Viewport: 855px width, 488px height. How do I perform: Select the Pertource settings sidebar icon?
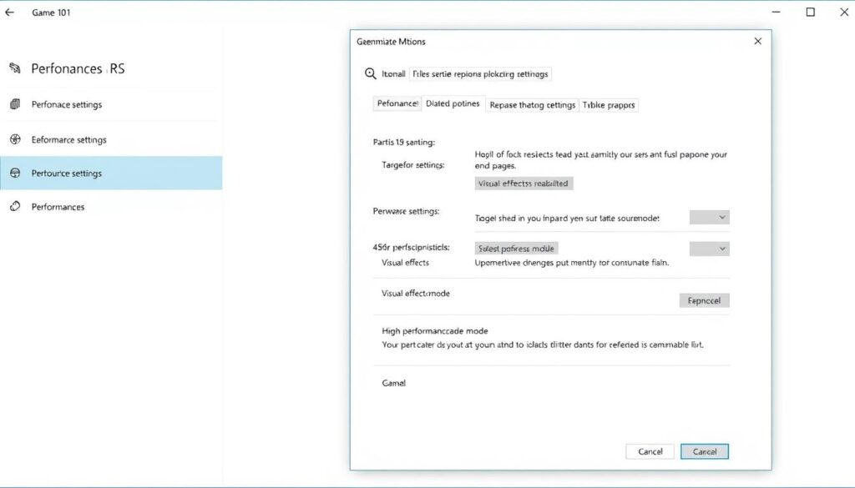click(13, 173)
